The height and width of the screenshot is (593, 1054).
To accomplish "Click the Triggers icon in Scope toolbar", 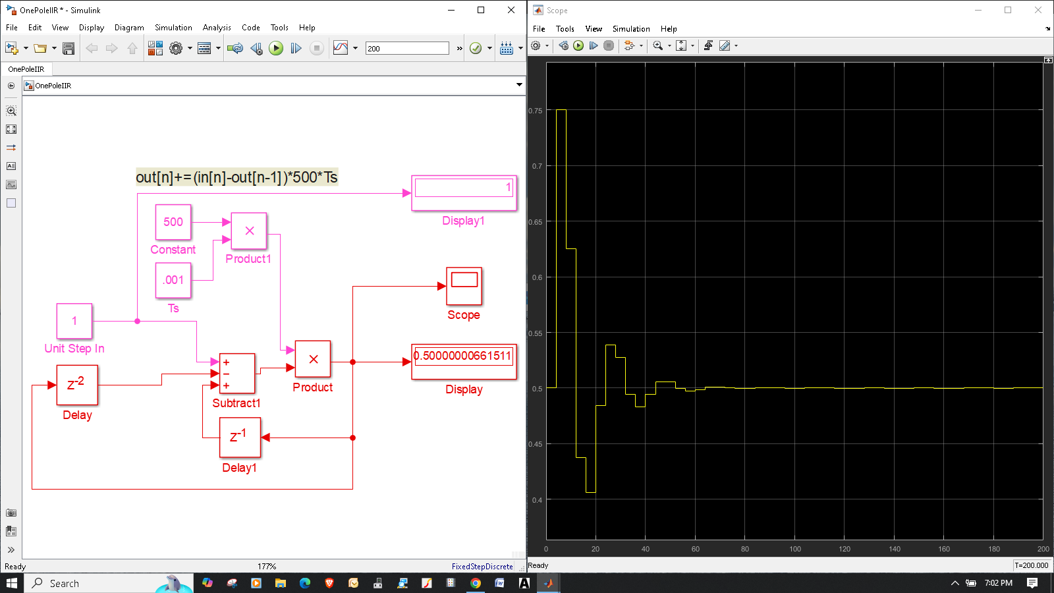I will click(x=708, y=45).
